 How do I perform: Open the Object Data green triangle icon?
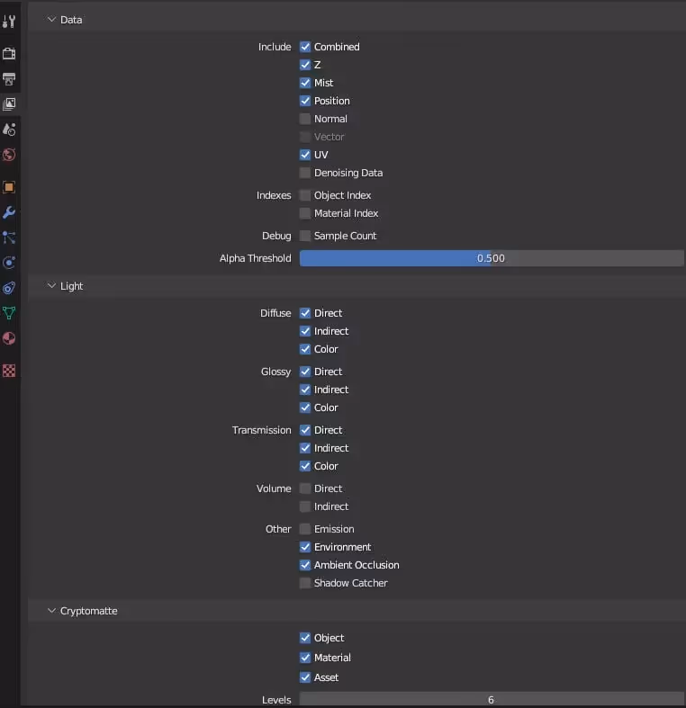pos(9,313)
